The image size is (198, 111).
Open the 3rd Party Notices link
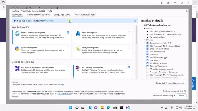point(64,94)
